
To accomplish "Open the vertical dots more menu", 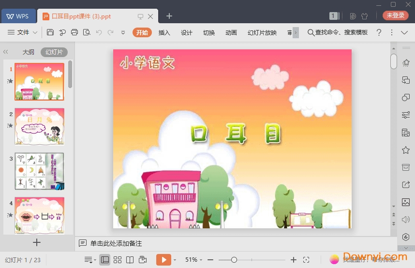I will [x=392, y=32].
